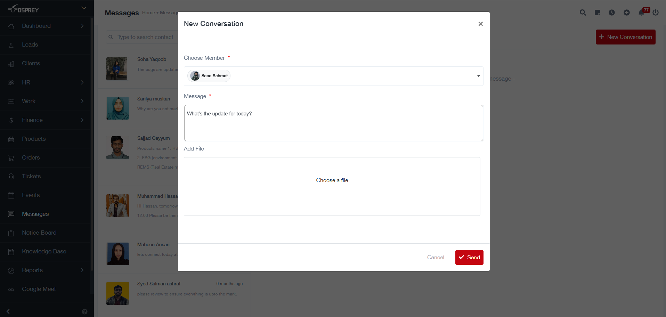Collapse the sidebar using the left arrow
Screen dimensions: 666x317
tap(8, 311)
